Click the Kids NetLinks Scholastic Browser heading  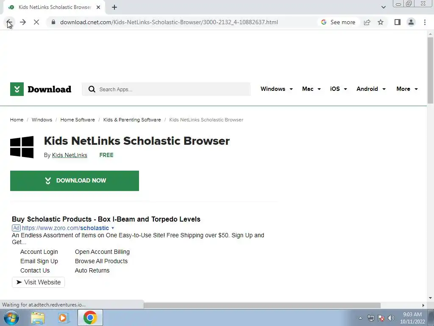click(x=137, y=141)
